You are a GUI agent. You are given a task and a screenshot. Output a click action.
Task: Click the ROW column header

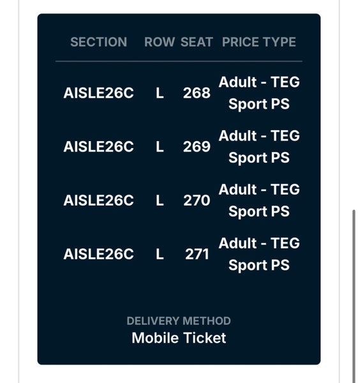click(160, 42)
